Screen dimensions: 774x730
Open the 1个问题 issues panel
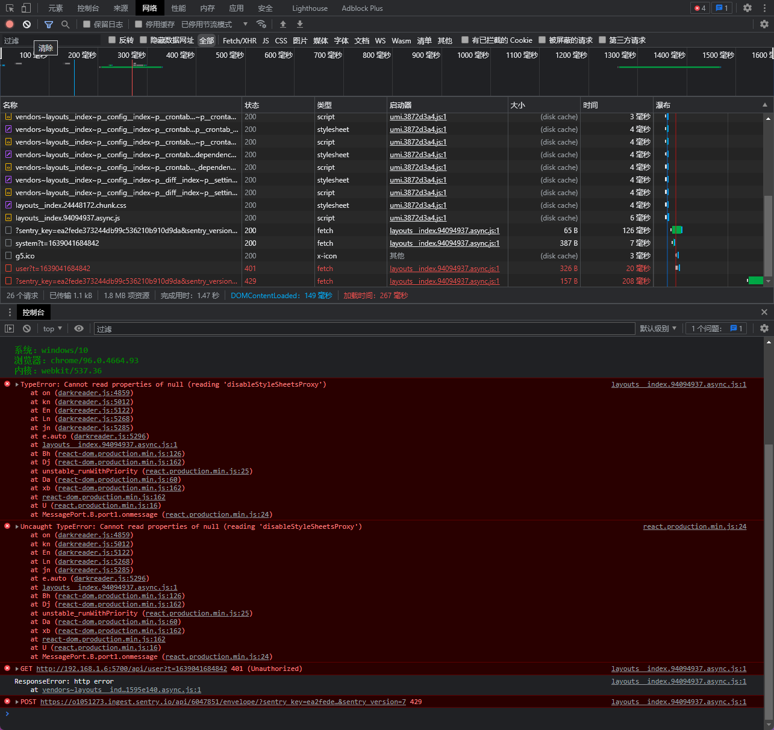[x=716, y=328]
